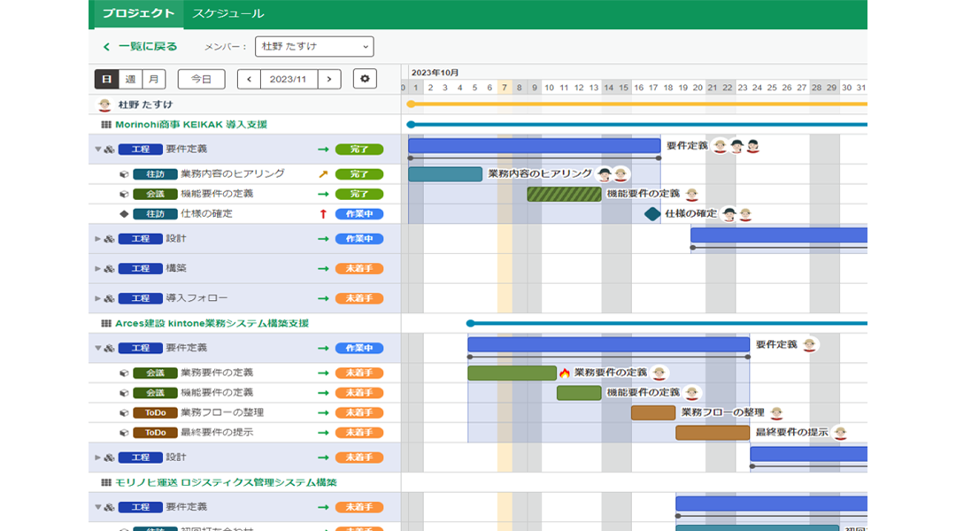
Task: Click the green arrow in 最終要件の提示 row
Action: coord(323,433)
